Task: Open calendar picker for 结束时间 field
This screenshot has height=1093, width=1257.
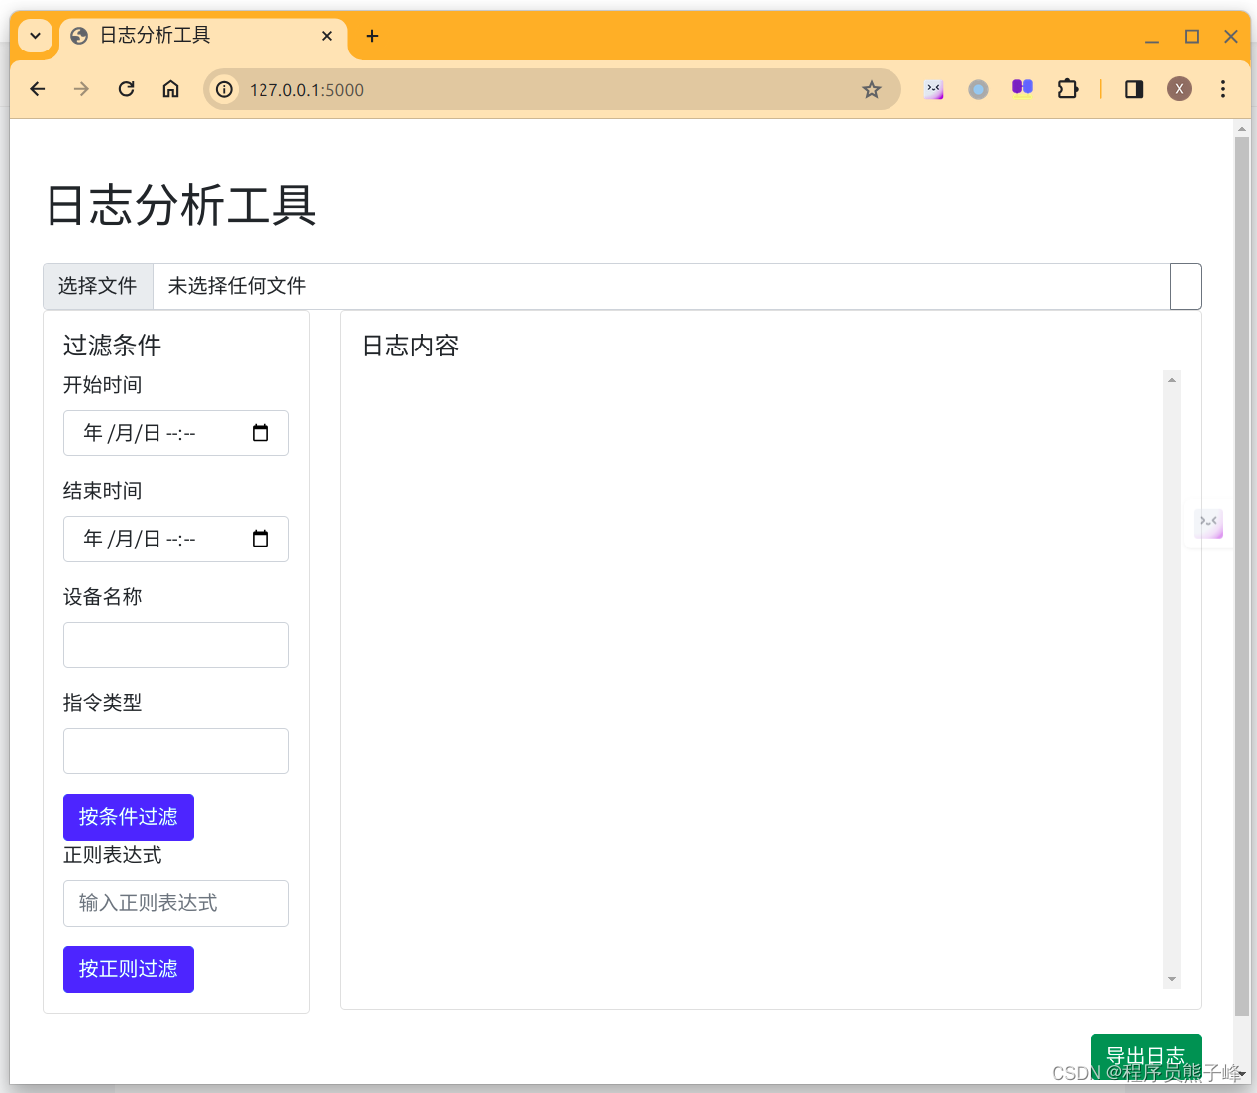Action: coord(261,539)
